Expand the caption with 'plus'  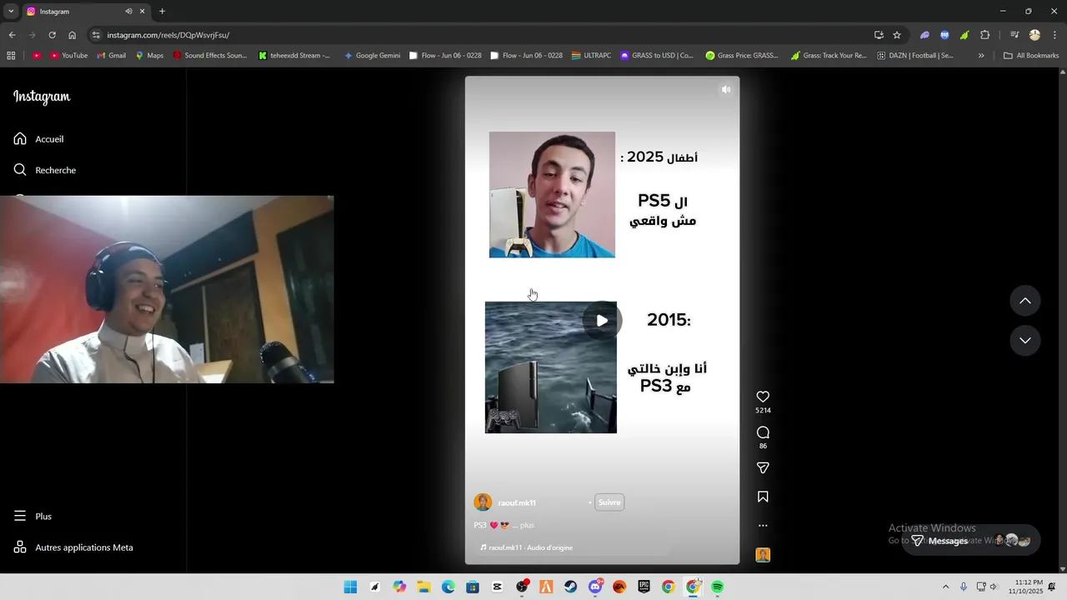(x=527, y=525)
